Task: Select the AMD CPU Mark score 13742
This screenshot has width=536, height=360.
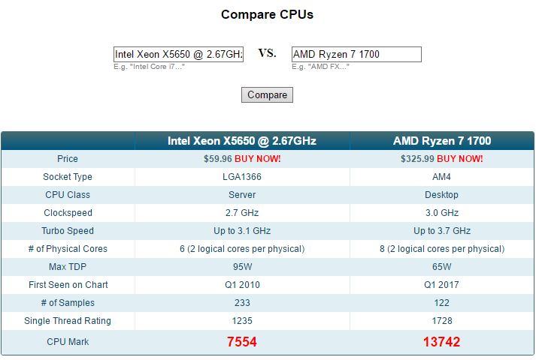Action: (x=442, y=342)
